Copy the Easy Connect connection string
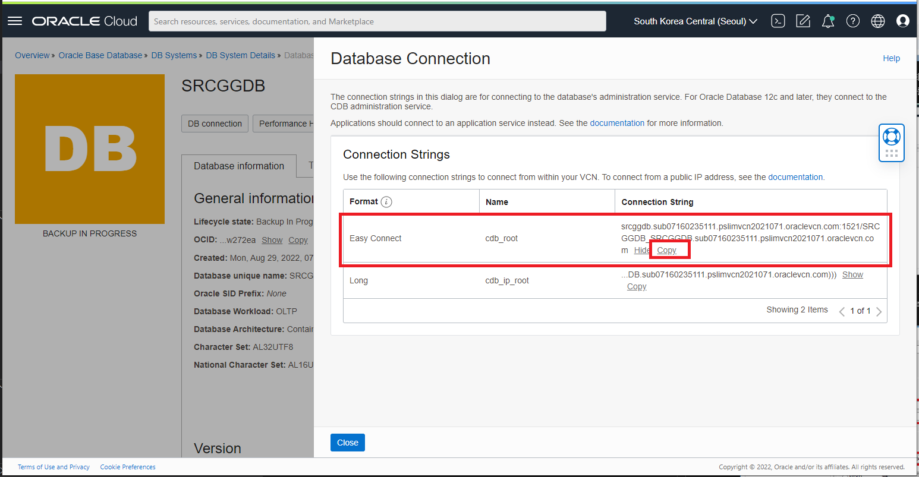The width and height of the screenshot is (919, 477). point(666,250)
